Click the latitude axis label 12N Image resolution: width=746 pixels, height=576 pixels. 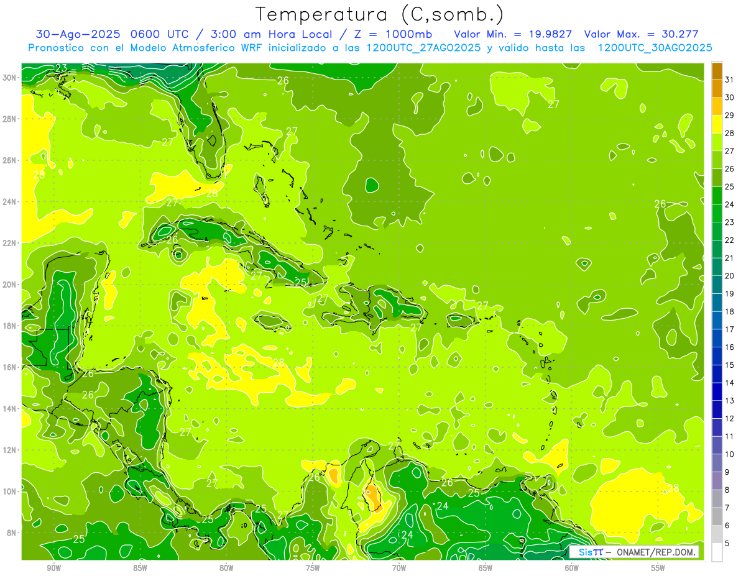[x=11, y=450]
